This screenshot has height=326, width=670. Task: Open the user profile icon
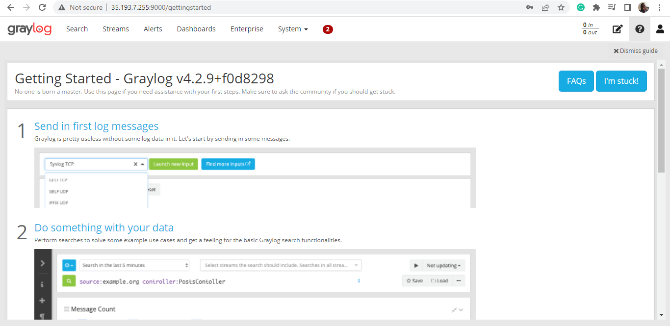[x=660, y=29]
